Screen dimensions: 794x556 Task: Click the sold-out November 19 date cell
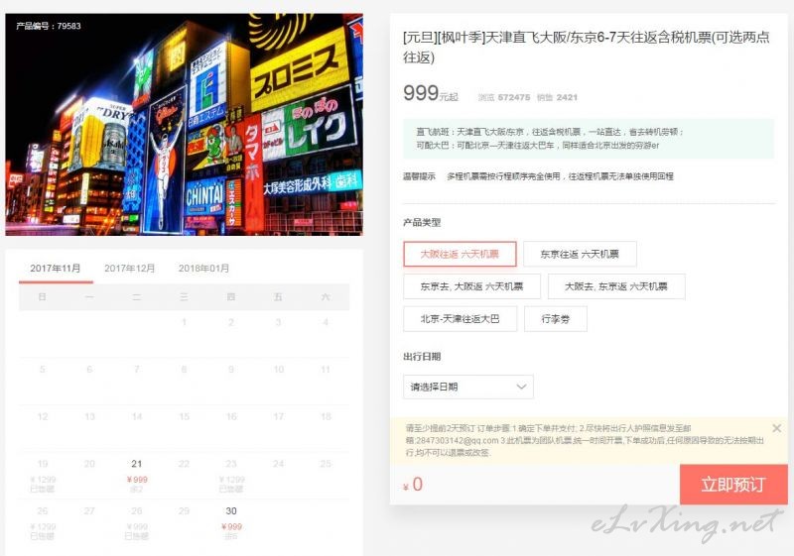click(x=43, y=476)
